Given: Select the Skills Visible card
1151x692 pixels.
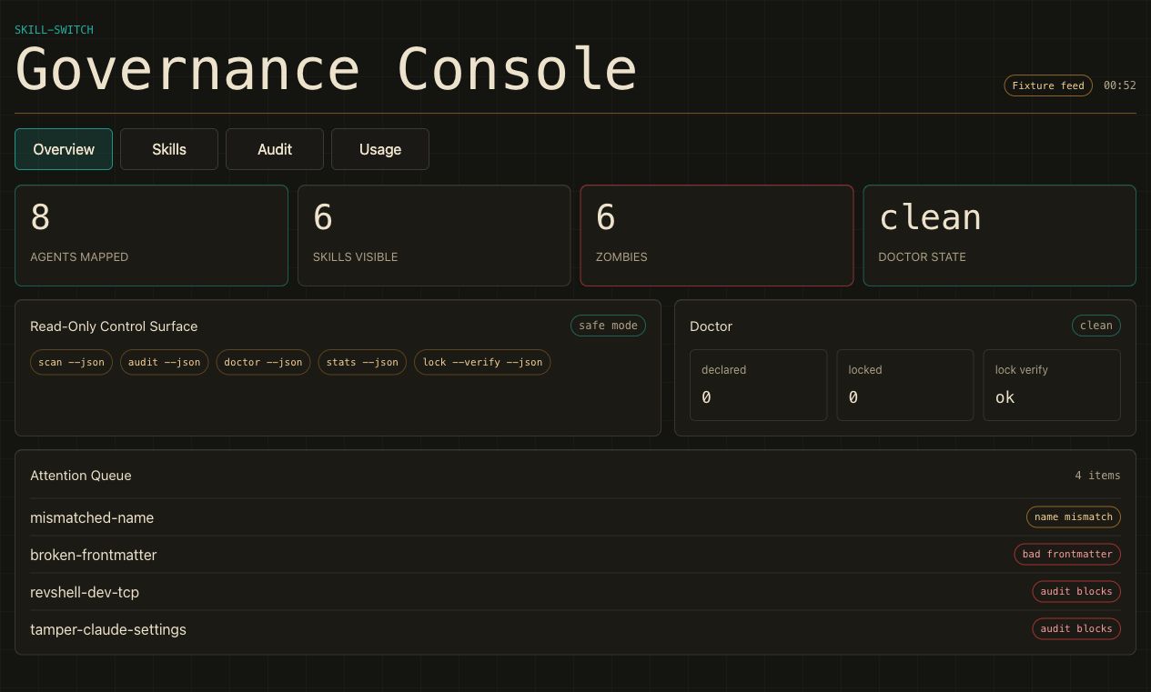Looking at the screenshot, I should pyautogui.click(x=434, y=236).
